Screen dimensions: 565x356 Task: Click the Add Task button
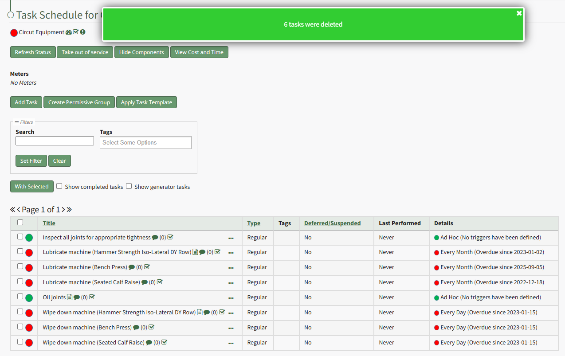click(26, 102)
